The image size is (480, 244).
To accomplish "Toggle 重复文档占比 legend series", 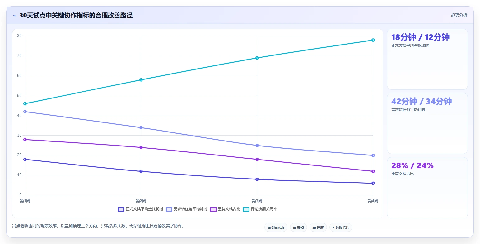I will (226, 209).
